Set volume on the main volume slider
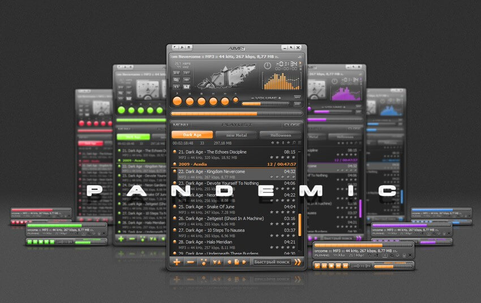This screenshot has width=481, height=303. pos(265,104)
